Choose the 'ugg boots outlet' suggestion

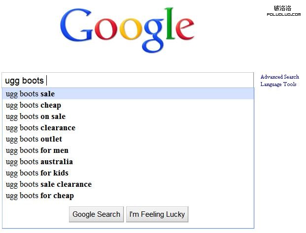pyautogui.click(x=34, y=139)
